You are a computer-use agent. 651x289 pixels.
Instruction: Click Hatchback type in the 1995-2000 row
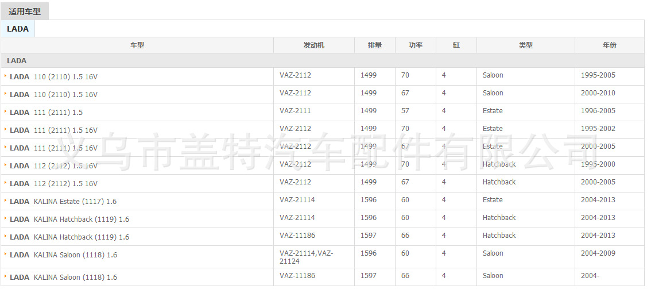pyautogui.click(x=499, y=164)
